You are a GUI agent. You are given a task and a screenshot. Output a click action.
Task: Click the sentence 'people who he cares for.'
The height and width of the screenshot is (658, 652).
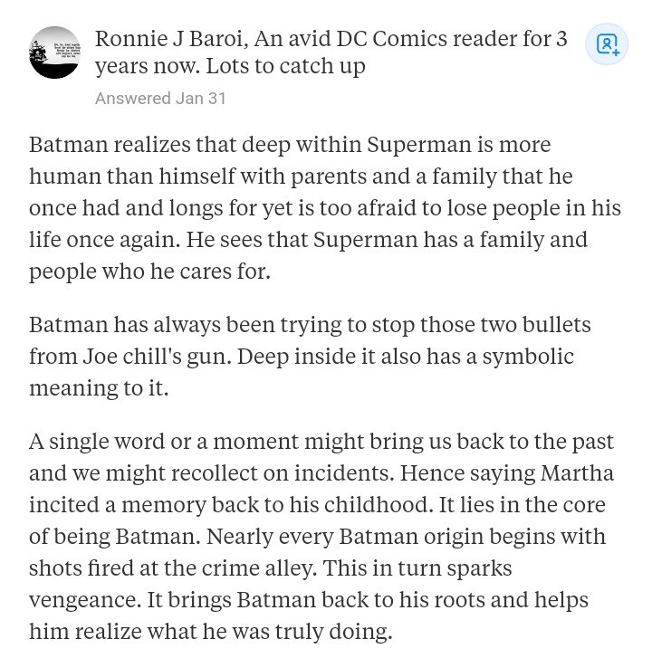pyautogui.click(x=149, y=272)
